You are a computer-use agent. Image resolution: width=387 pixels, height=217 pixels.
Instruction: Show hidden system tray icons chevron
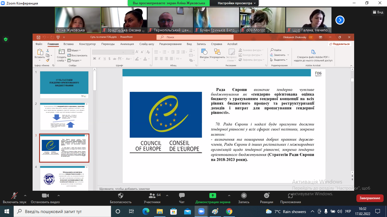pyautogui.click(x=312, y=211)
